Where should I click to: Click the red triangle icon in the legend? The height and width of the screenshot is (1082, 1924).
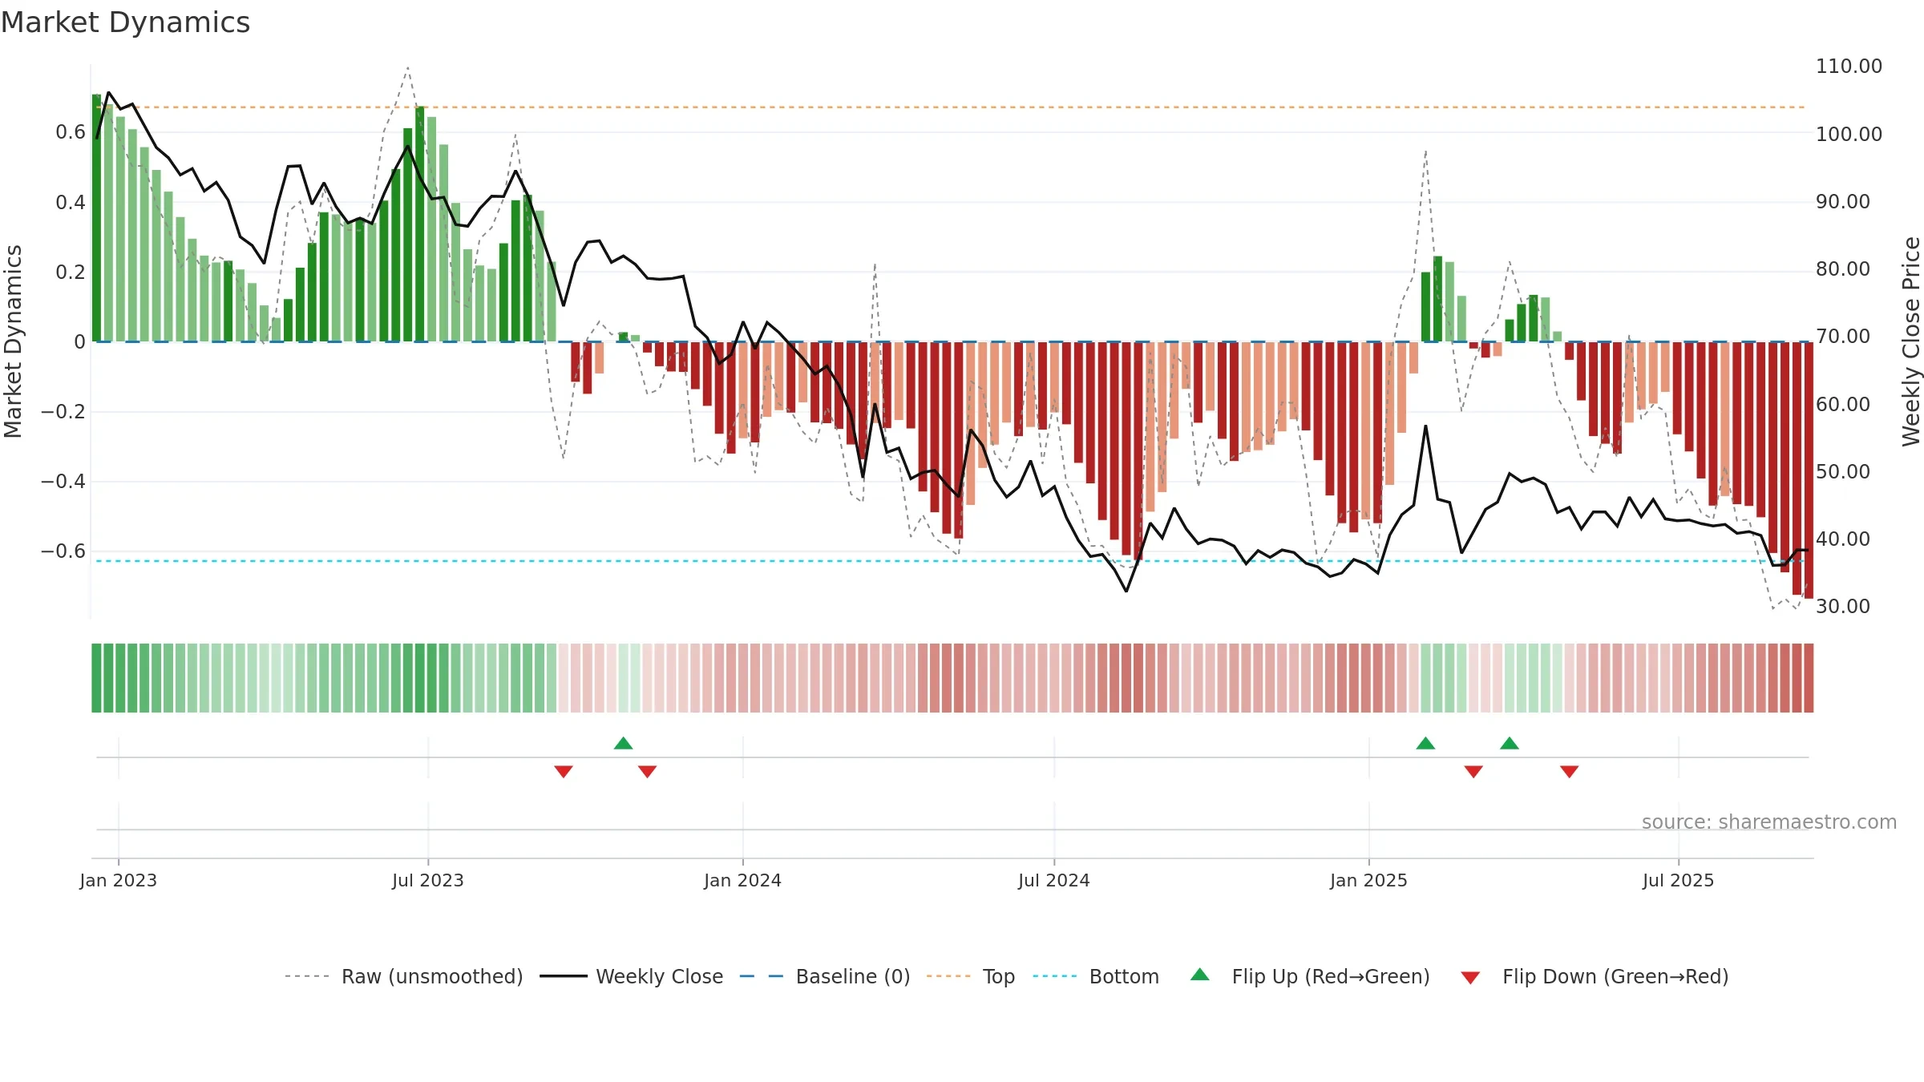click(x=1470, y=978)
